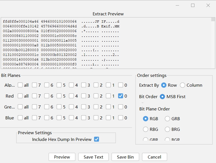216x163 pixels.
Task: Enable the Alpha all-bits checkbox
Action: point(20,85)
